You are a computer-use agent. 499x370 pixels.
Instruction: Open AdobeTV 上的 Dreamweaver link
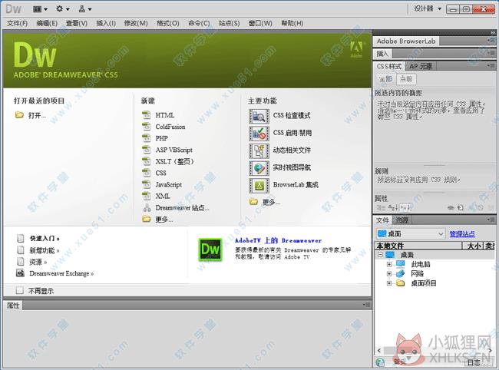(278, 240)
